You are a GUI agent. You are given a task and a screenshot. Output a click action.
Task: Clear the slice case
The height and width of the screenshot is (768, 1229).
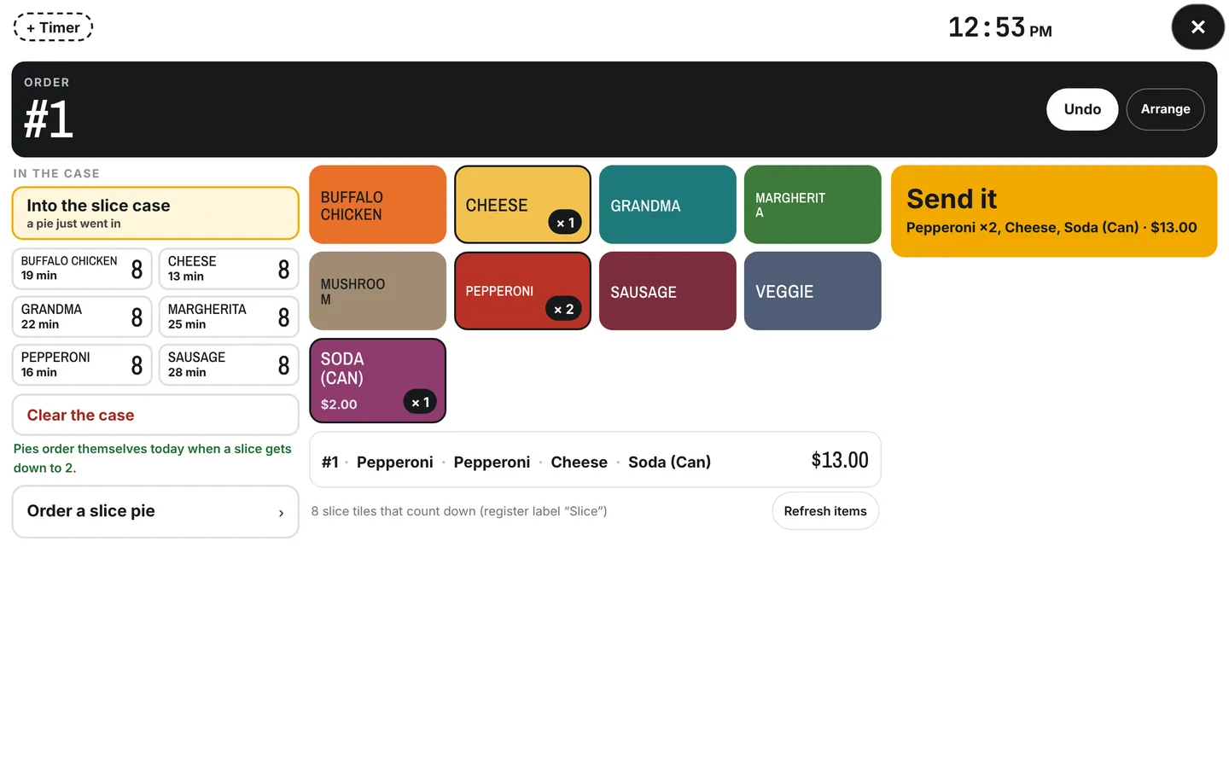click(155, 416)
